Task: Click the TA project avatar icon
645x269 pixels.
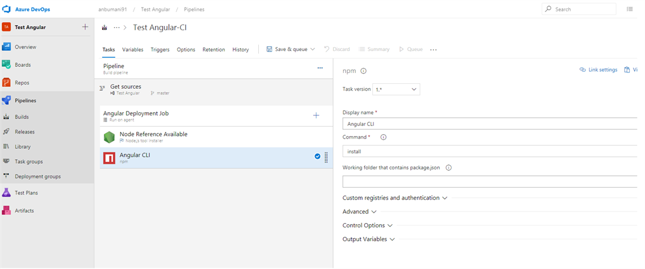Action: (6, 27)
